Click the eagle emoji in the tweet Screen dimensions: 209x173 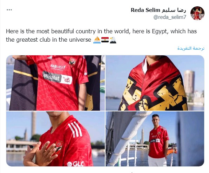click(113, 40)
